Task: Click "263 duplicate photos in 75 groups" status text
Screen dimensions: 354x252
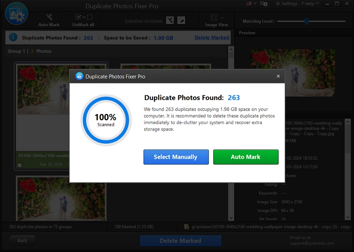Action: coord(40,227)
